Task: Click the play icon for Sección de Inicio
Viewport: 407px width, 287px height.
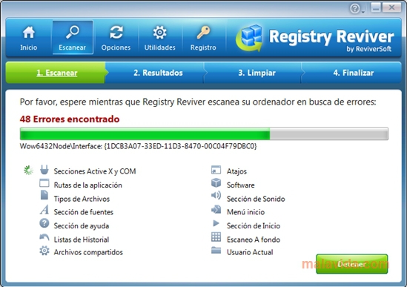Action: [216, 223]
